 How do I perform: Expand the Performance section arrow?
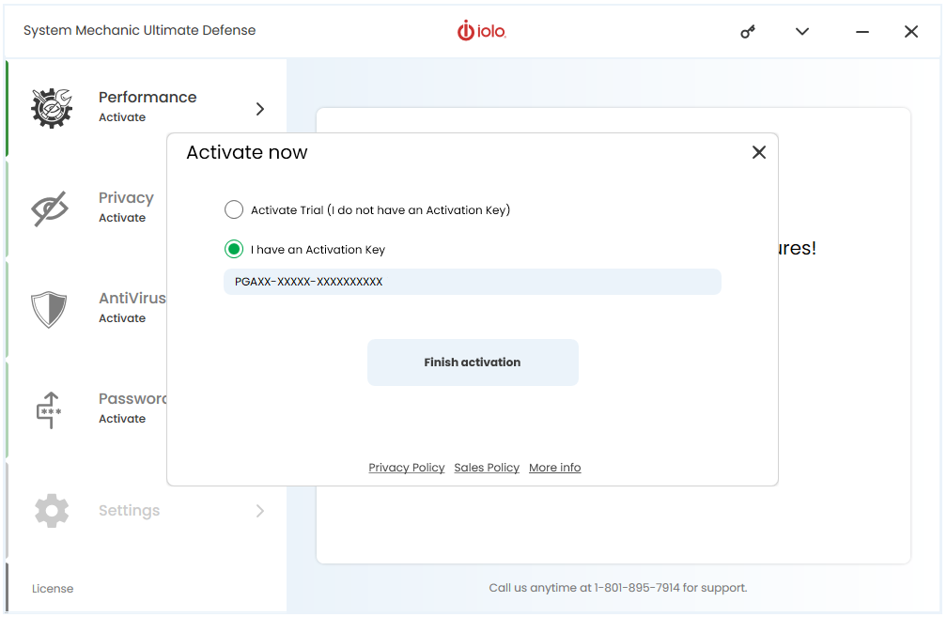(x=260, y=109)
